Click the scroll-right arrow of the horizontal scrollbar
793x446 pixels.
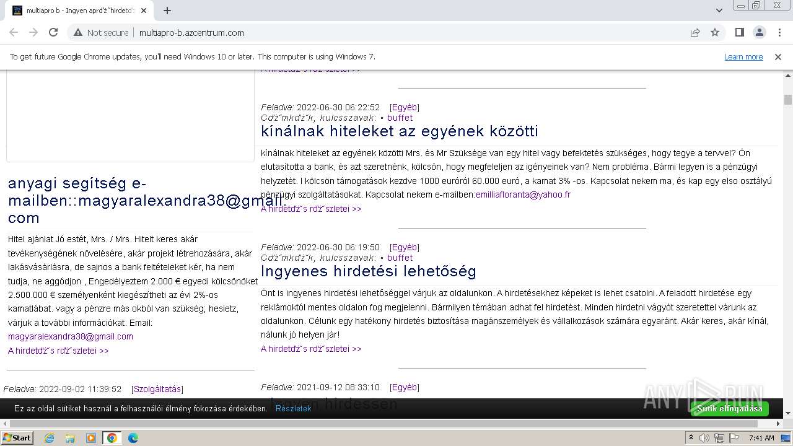click(778, 423)
